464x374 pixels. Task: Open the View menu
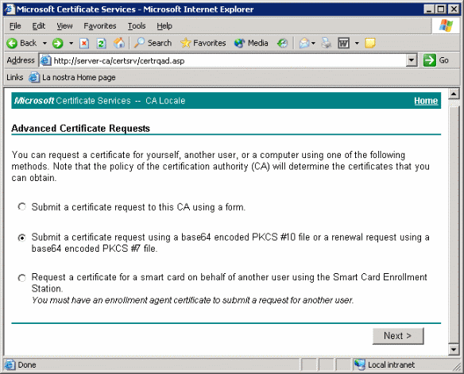tap(64, 26)
